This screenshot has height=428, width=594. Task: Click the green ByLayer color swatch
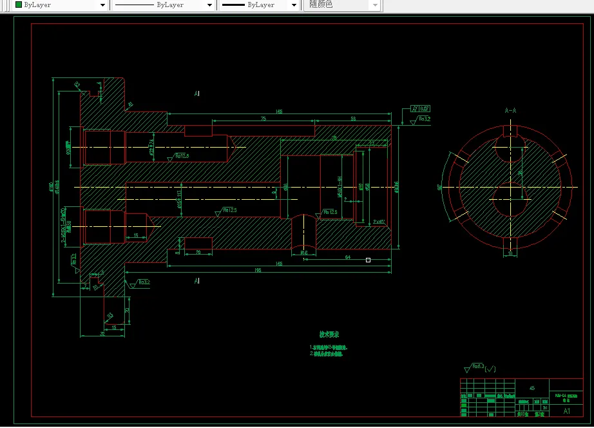pyautogui.click(x=18, y=5)
